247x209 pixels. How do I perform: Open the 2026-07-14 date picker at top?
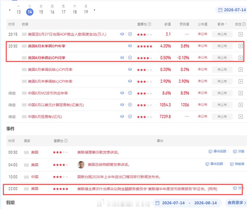232,10
